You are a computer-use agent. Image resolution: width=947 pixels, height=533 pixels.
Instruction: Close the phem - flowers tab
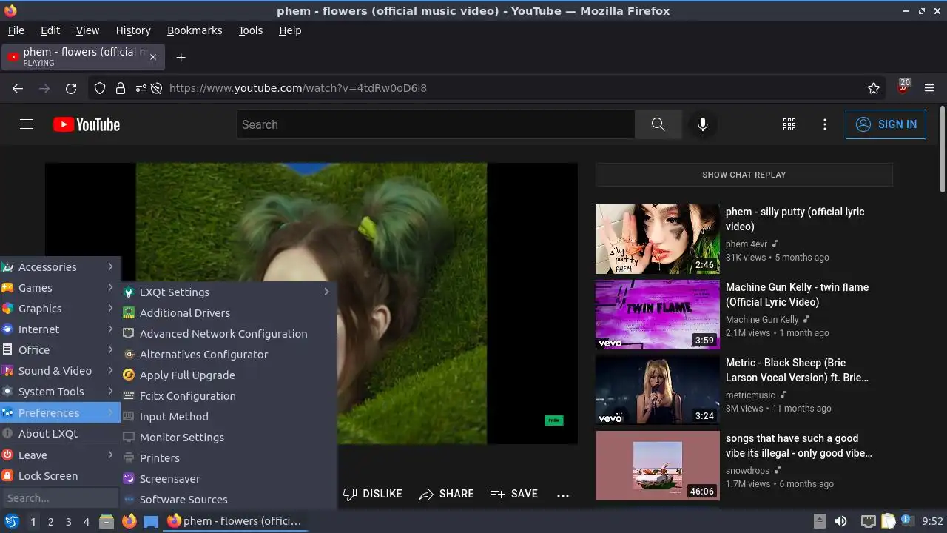tap(153, 57)
